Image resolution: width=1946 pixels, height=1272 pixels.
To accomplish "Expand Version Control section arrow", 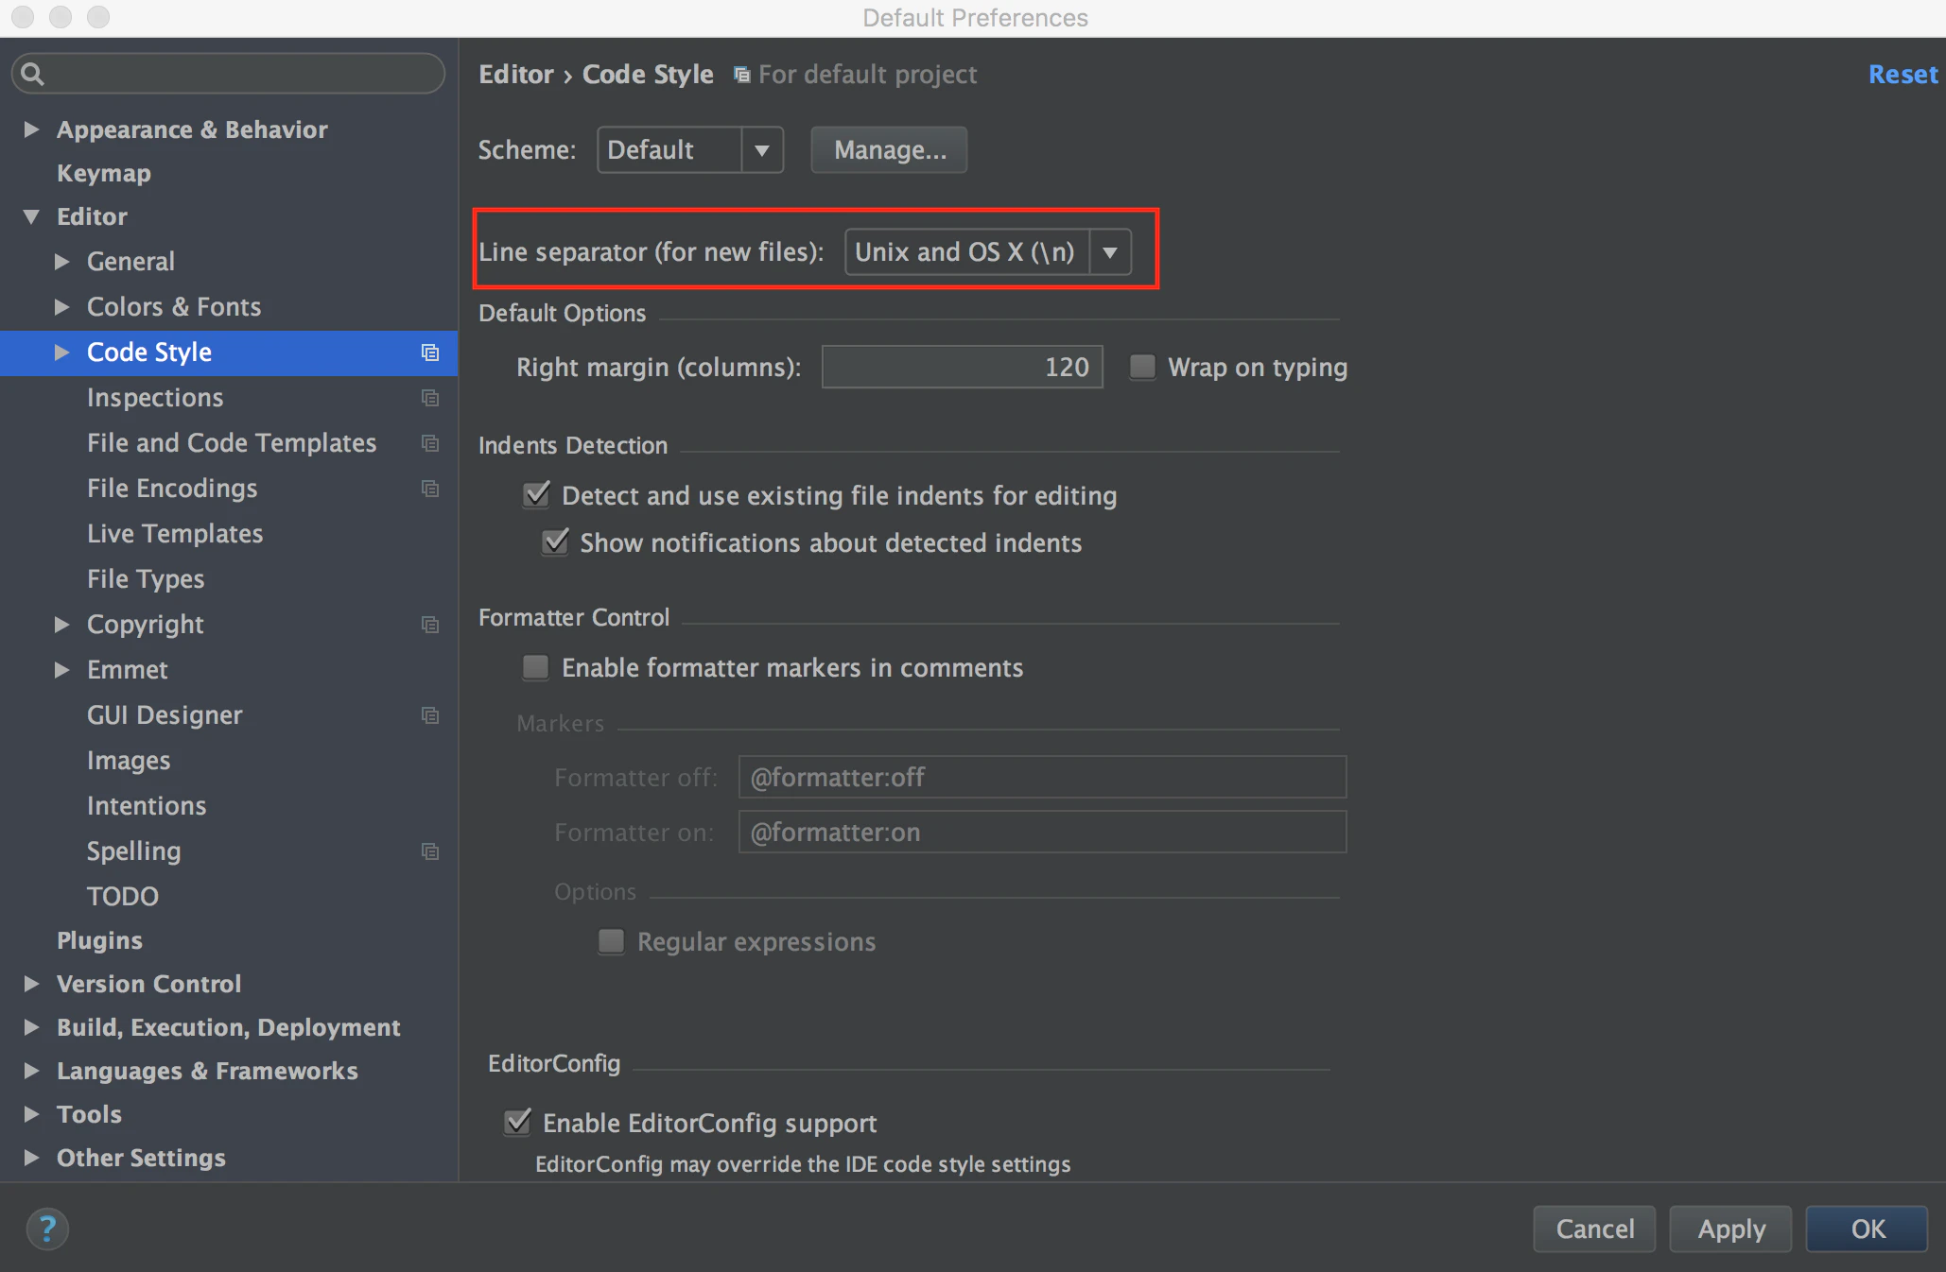I will click(31, 984).
